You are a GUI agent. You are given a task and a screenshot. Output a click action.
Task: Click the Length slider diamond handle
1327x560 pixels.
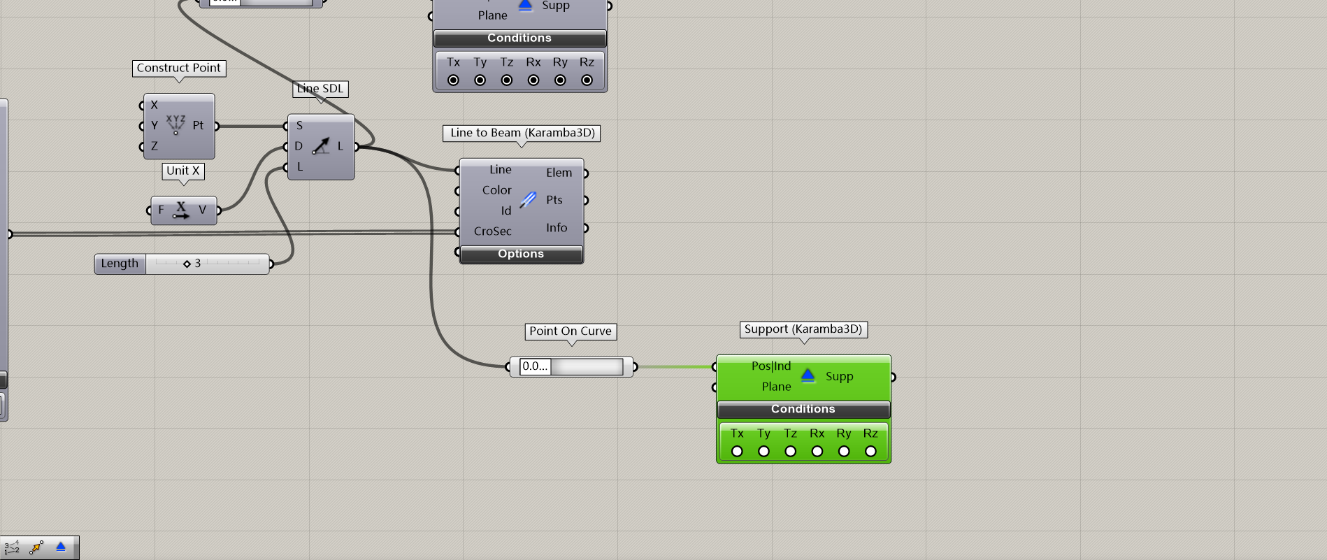tap(187, 264)
